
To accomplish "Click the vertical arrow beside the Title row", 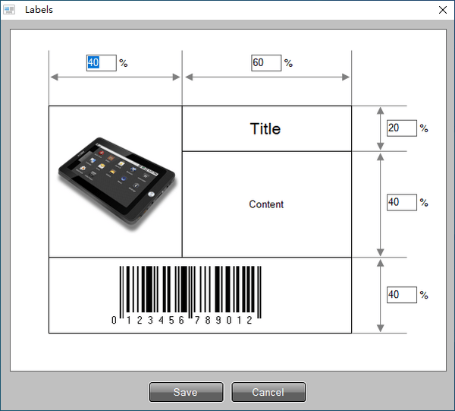I will click(380, 128).
